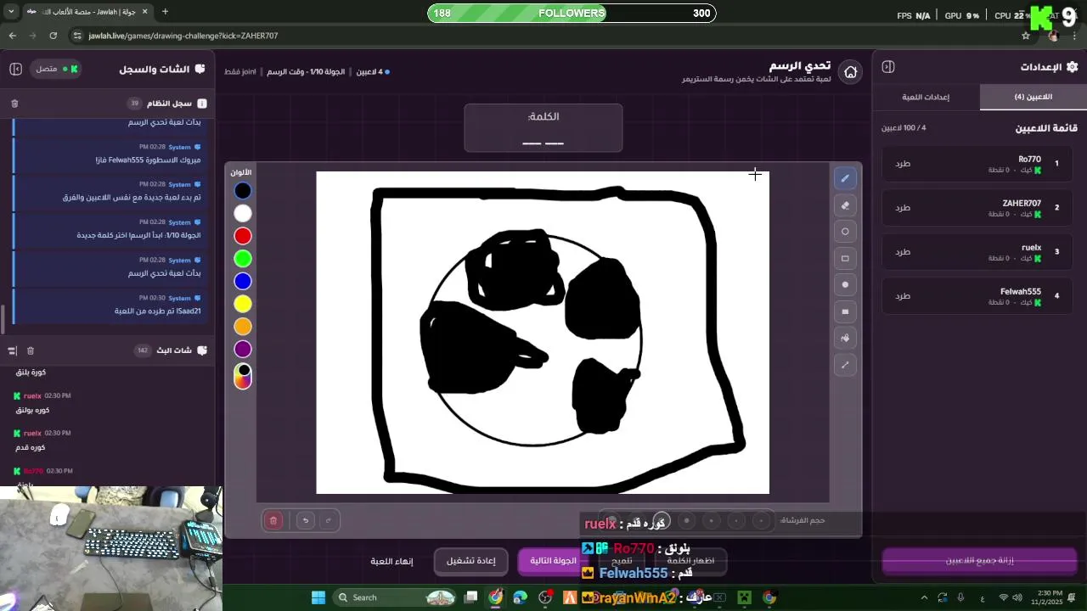Screen dimensions: 1087x611
Task: Pick the green color swatch
Action: (x=243, y=259)
